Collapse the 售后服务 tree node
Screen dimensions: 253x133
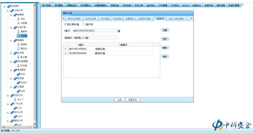click(11, 70)
